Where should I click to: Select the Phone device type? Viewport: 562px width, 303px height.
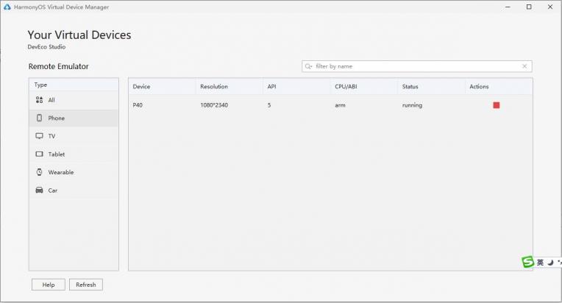[74, 118]
